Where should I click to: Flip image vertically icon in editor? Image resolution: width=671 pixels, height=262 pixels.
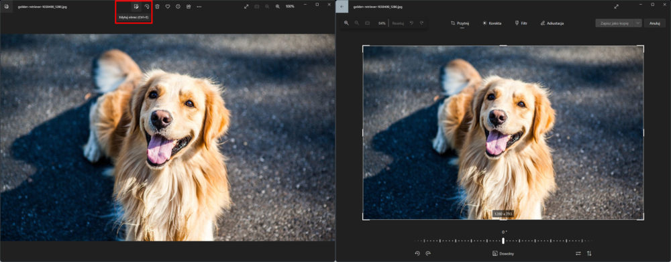[x=589, y=253]
